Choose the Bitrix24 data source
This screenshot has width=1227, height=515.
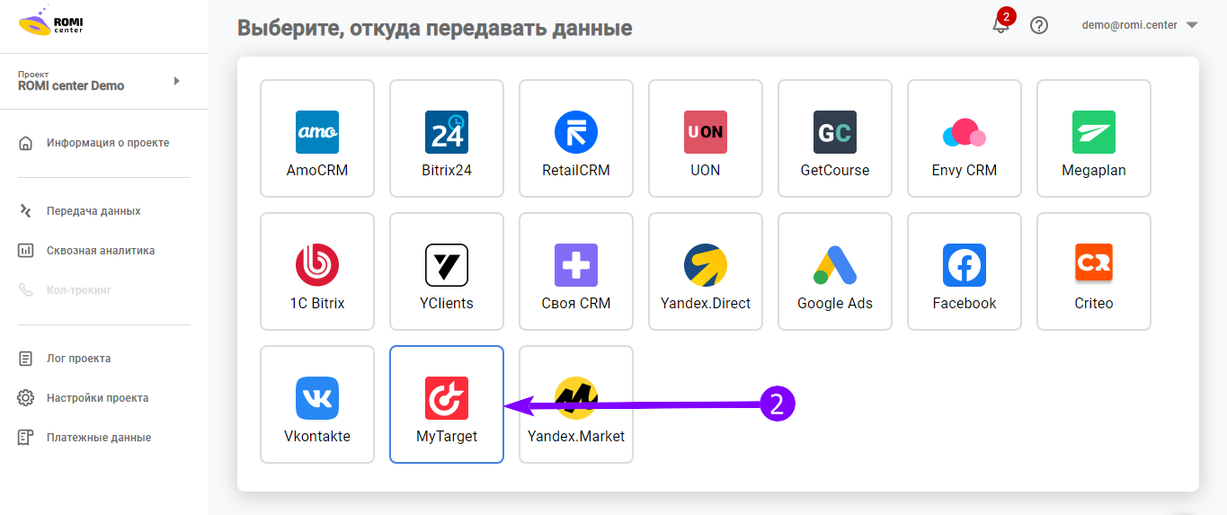point(447,138)
